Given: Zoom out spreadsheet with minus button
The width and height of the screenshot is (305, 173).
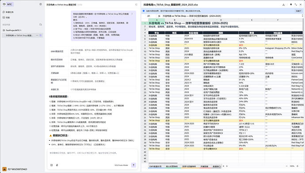Looking at the screenshot, I should pyautogui.click(x=286, y=166).
